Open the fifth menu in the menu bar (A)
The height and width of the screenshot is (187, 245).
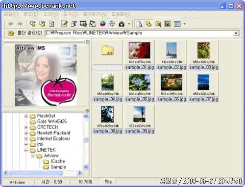pyautogui.click(x=95, y=14)
